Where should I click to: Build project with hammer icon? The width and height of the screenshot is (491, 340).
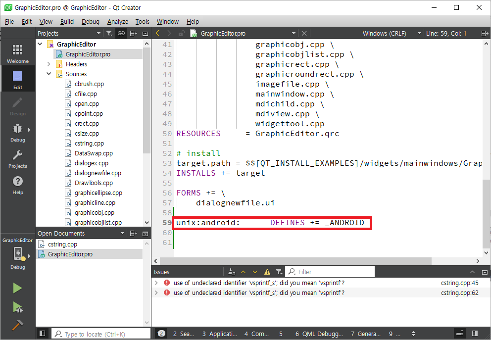(17, 326)
